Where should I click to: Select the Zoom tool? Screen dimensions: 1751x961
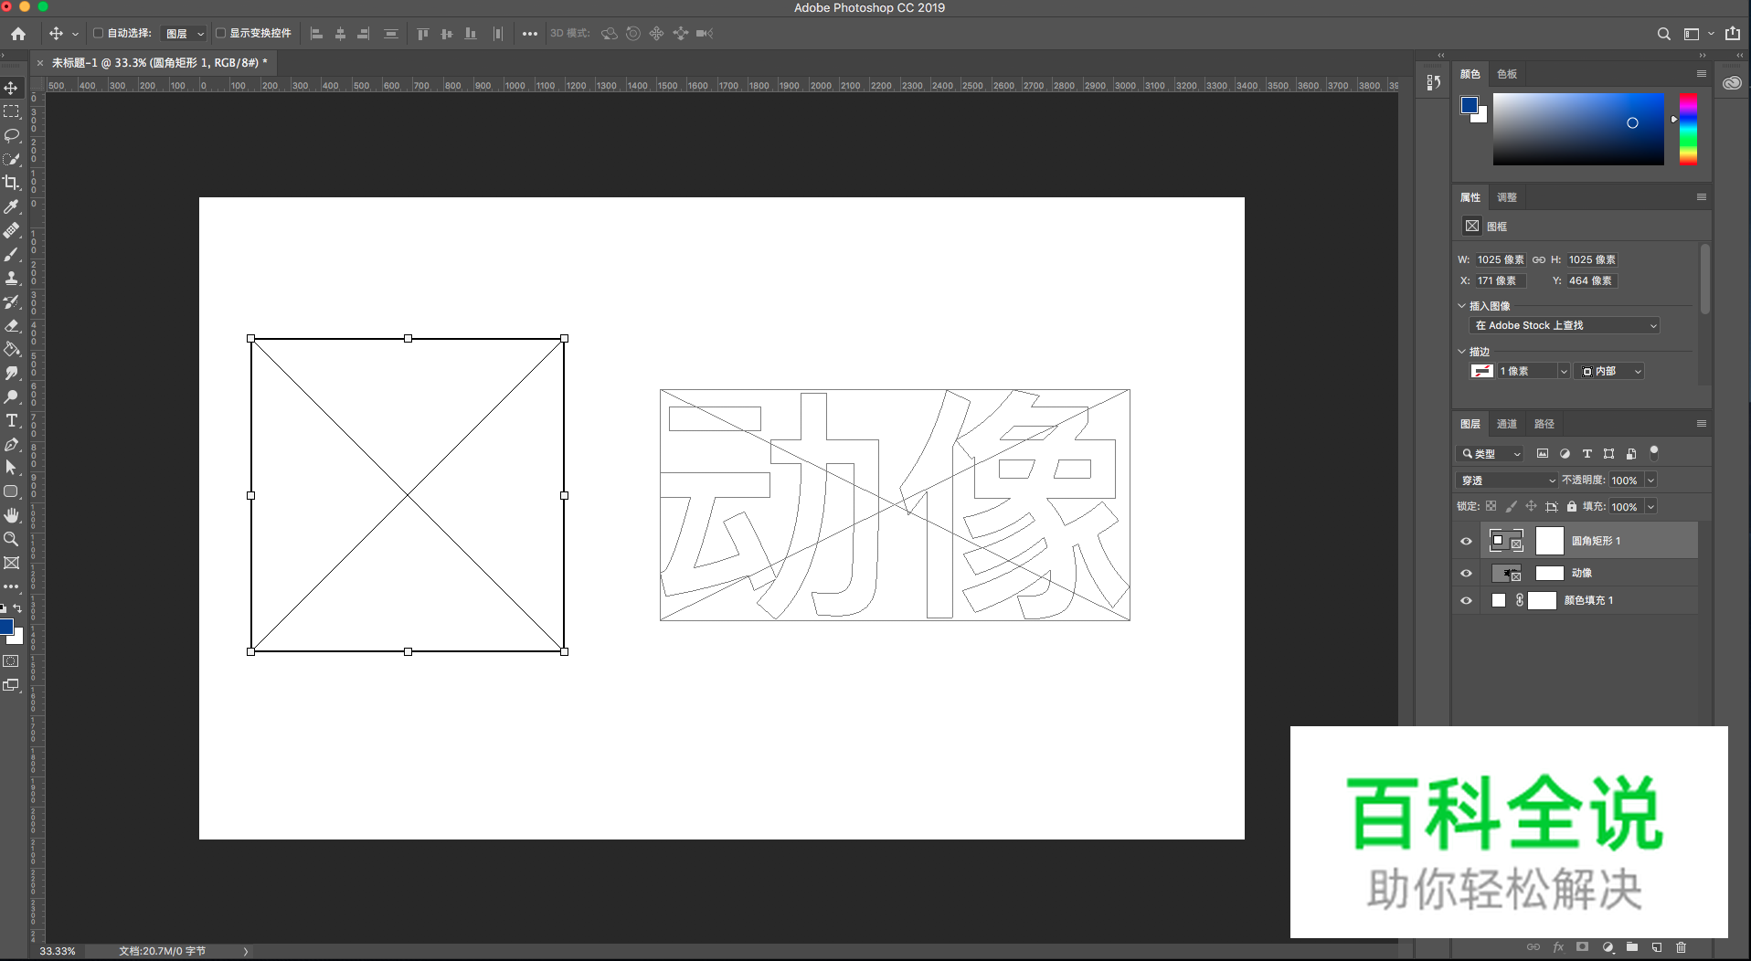point(12,539)
